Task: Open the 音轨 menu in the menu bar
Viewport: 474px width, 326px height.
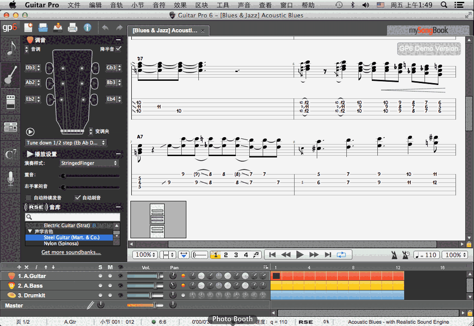Action: [115, 5]
